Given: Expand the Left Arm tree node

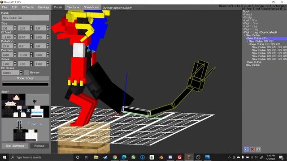Looking at the screenshot, I should (243, 21).
